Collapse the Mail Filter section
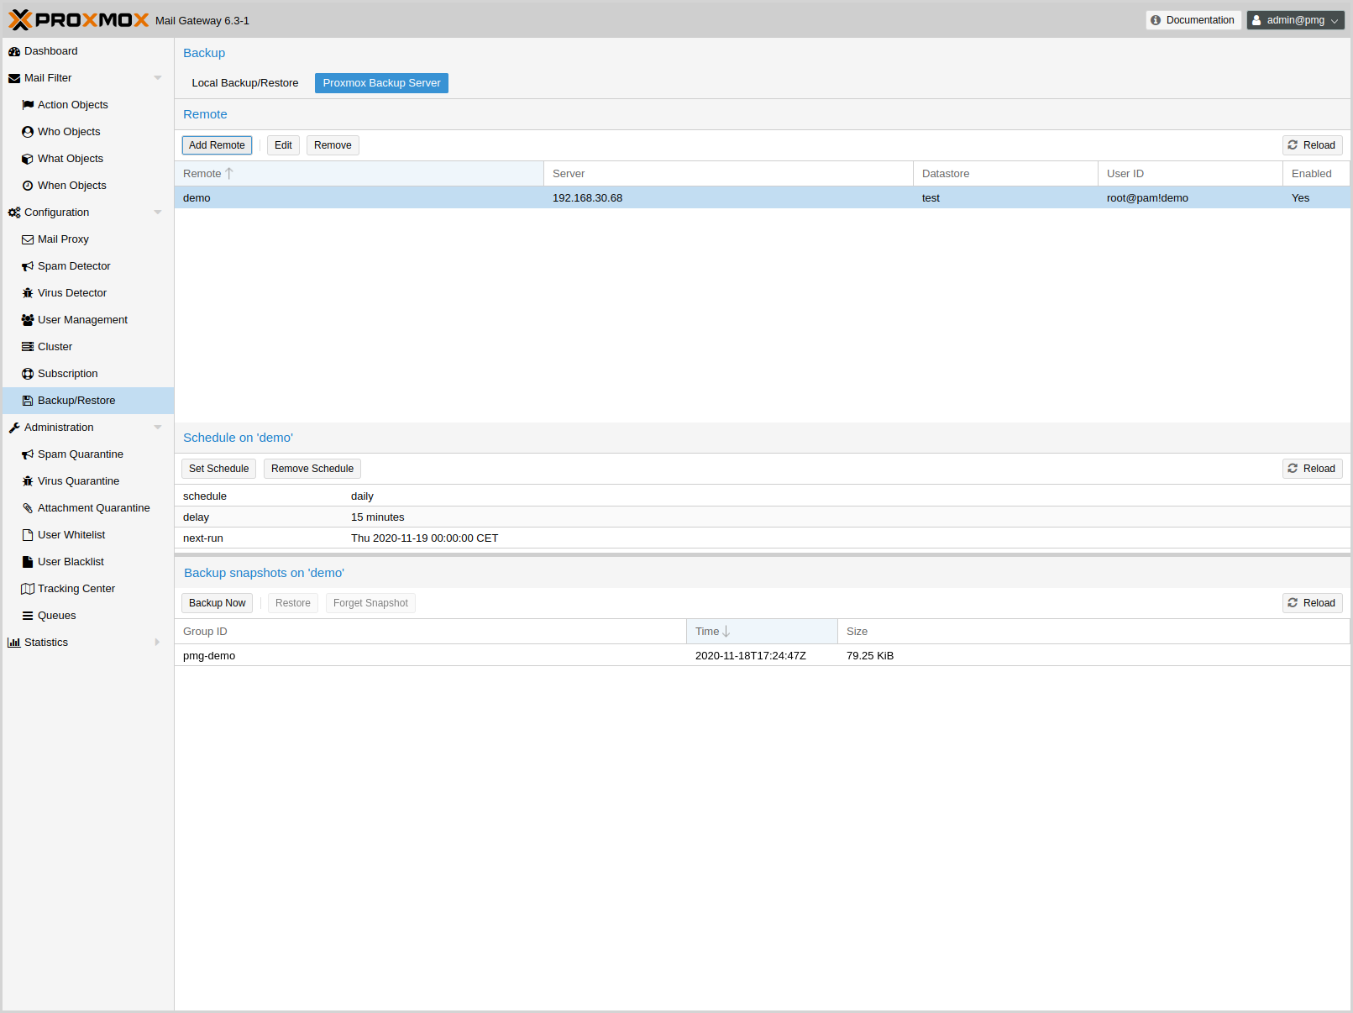Image resolution: width=1353 pixels, height=1013 pixels. [157, 78]
